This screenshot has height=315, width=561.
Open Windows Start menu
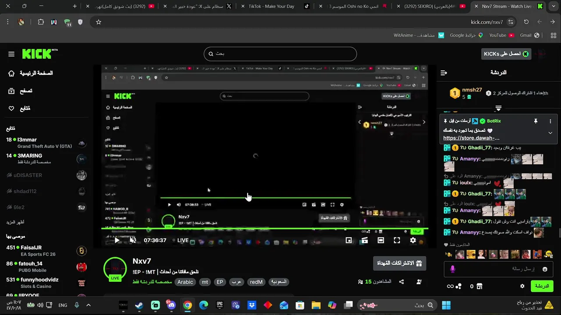pos(446,305)
